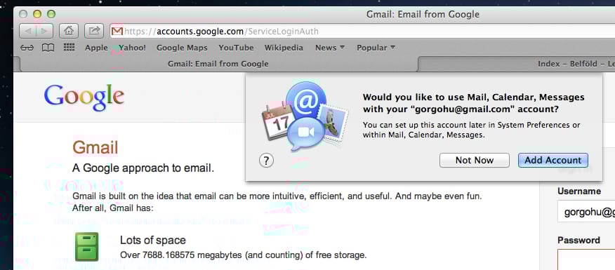This screenshot has height=270, width=615.
Task: Click the green file cabinet icon
Action: click(x=86, y=246)
